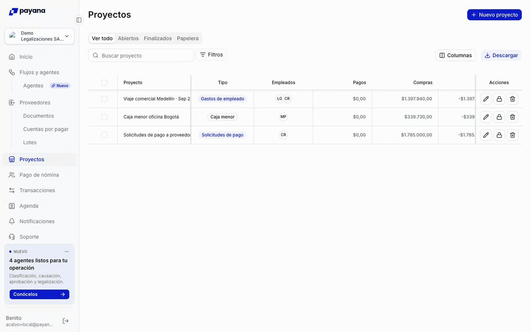Open Solicitudes de pago a proveedores project name

tap(157, 135)
